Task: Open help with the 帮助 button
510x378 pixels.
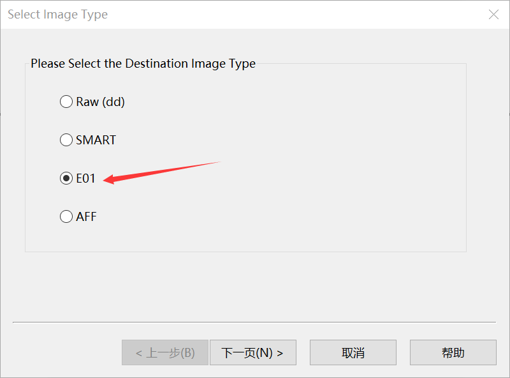Action: tap(453, 352)
